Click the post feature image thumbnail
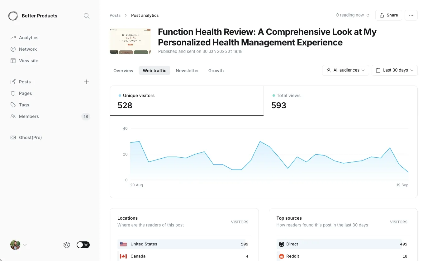 click(x=130, y=41)
